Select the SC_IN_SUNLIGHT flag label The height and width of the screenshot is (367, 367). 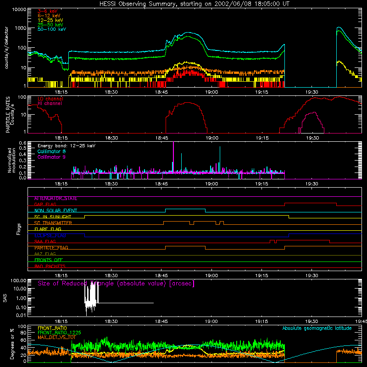pos(53,217)
